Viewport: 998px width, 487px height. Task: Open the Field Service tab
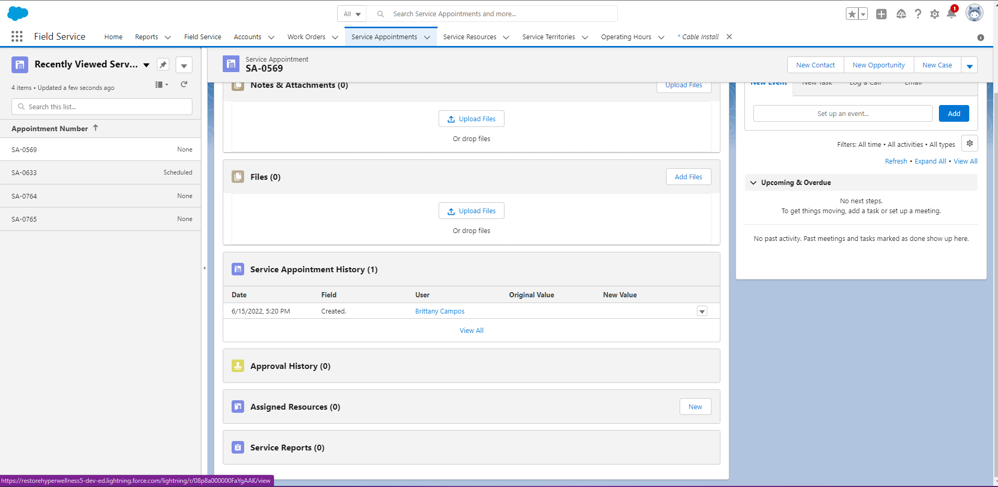click(202, 37)
